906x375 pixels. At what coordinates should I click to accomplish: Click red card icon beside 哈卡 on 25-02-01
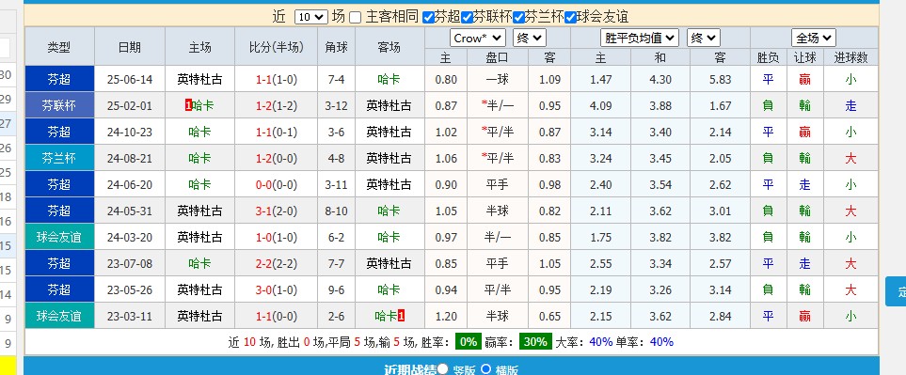[x=188, y=105]
